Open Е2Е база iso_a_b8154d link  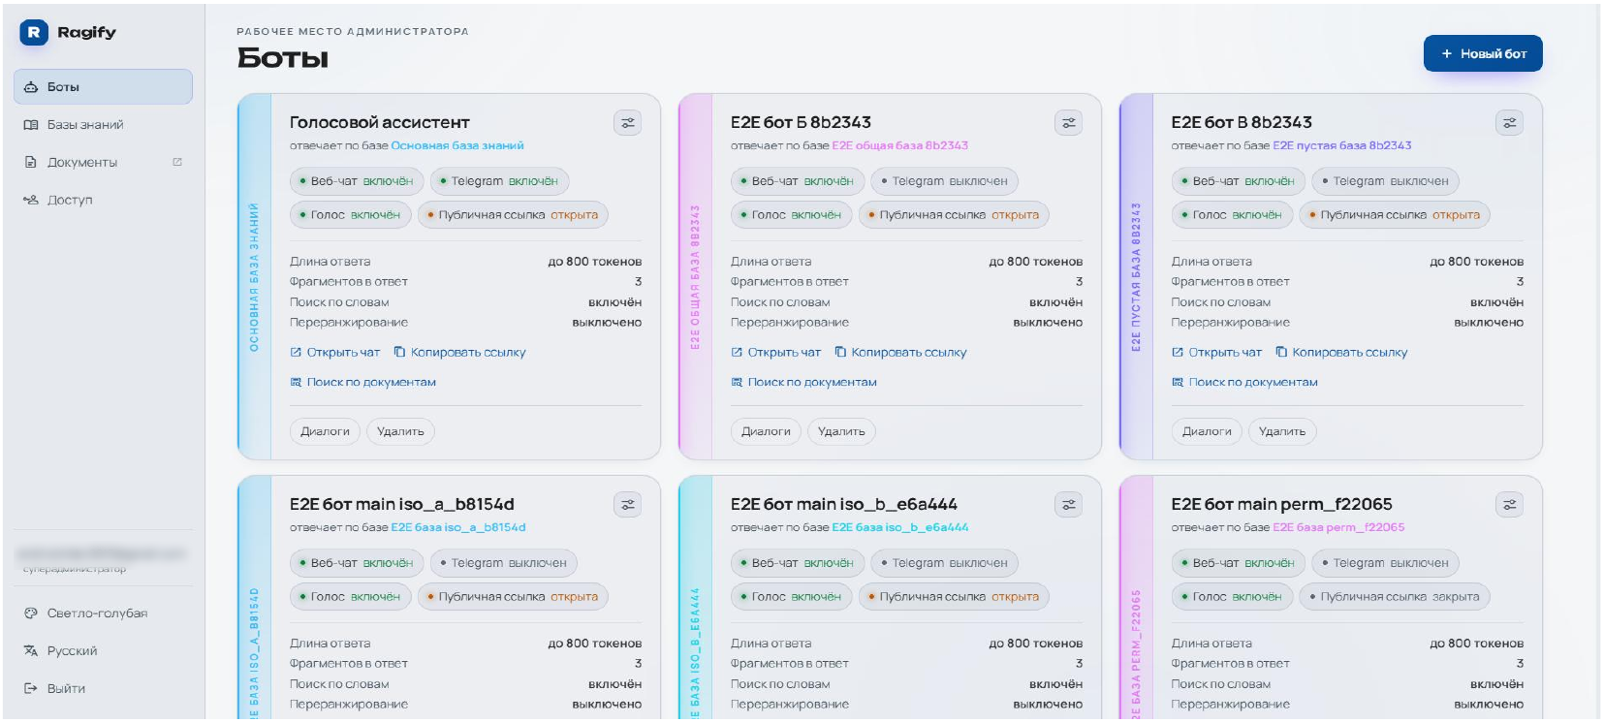click(x=458, y=527)
